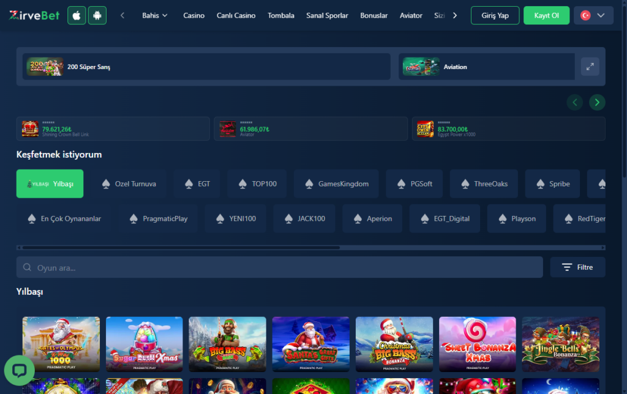Screen dimensions: 627x394
Task: Open the Tombala menu item
Action: pos(280,15)
